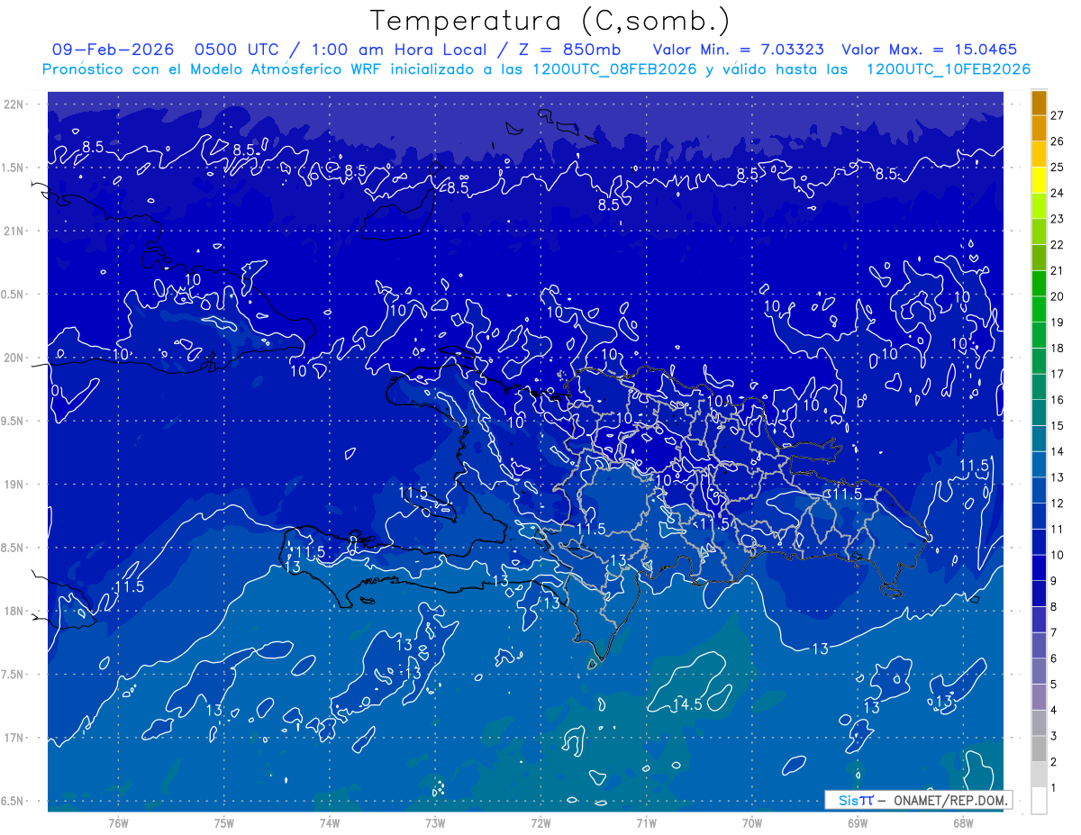Click the '17N' latitude axis label
1081x835 pixels.
coord(14,738)
